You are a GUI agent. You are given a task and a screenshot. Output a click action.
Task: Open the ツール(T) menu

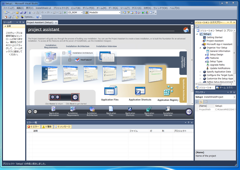coord(125,8)
